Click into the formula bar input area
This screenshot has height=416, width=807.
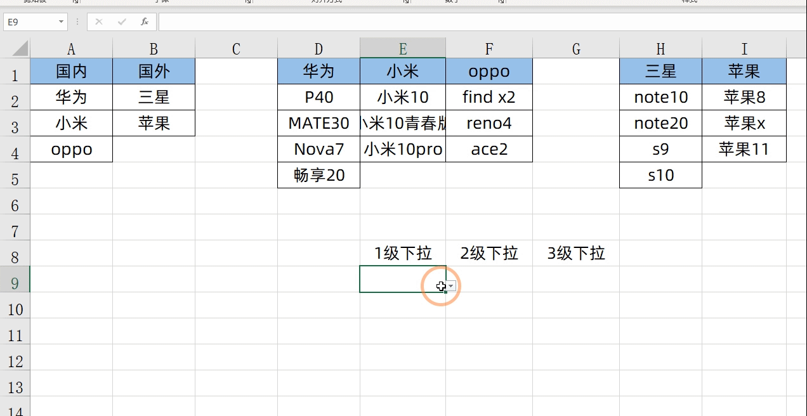click(481, 22)
